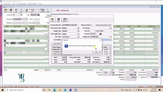Open Task View on the taskbar
The image size is (163, 92).
(x=49, y=90)
